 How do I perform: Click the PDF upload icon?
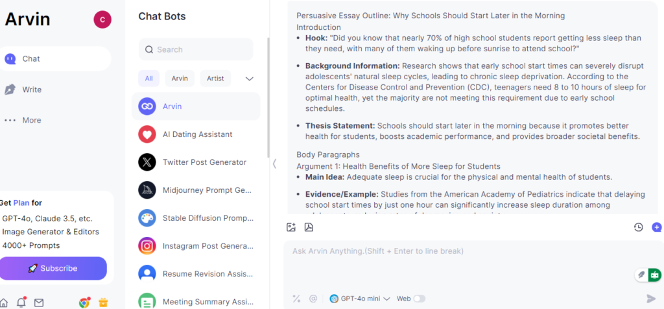coord(309,227)
